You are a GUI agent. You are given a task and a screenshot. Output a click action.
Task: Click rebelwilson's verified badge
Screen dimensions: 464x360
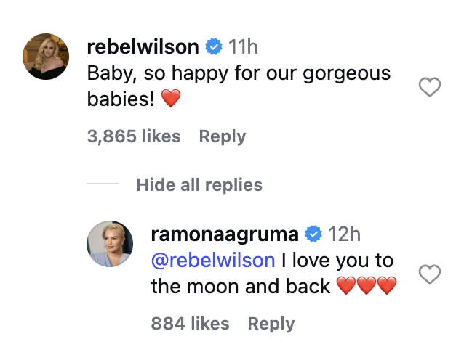click(x=214, y=48)
